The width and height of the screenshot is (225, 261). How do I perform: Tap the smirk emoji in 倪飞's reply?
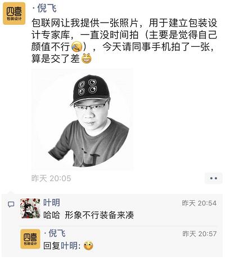click(x=88, y=245)
